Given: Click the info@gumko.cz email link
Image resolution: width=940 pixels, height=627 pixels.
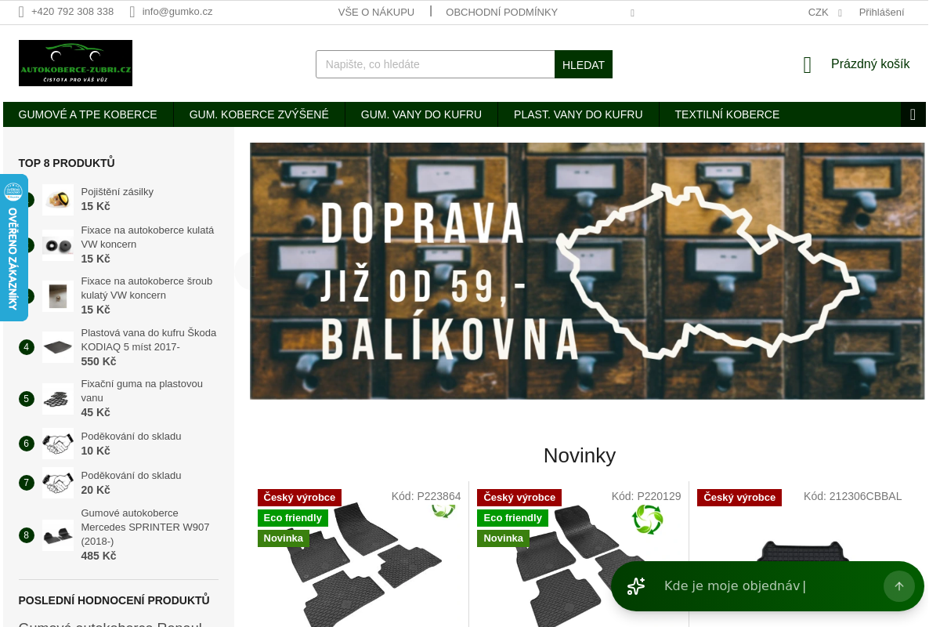Looking at the screenshot, I should click(177, 12).
